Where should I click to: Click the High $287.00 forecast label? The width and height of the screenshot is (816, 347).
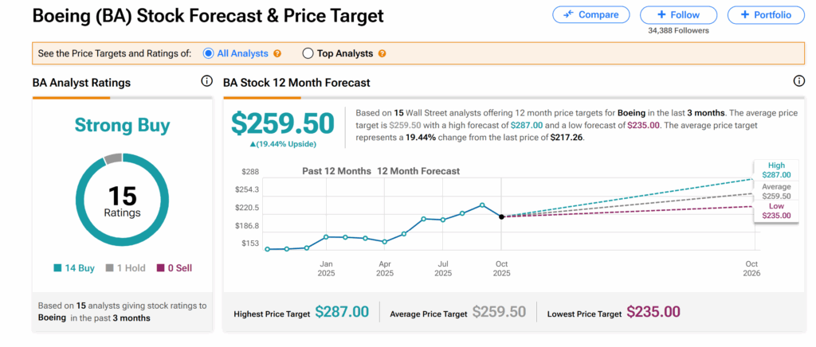pyautogui.click(x=776, y=170)
